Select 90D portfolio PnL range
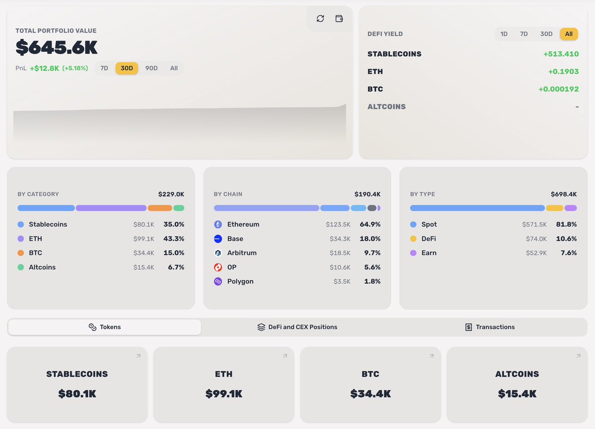Viewport: 595px width, 429px height. [x=151, y=68]
